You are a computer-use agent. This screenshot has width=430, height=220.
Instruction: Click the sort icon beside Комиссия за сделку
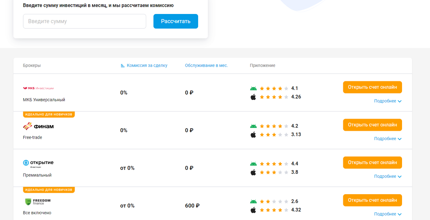tap(123, 66)
